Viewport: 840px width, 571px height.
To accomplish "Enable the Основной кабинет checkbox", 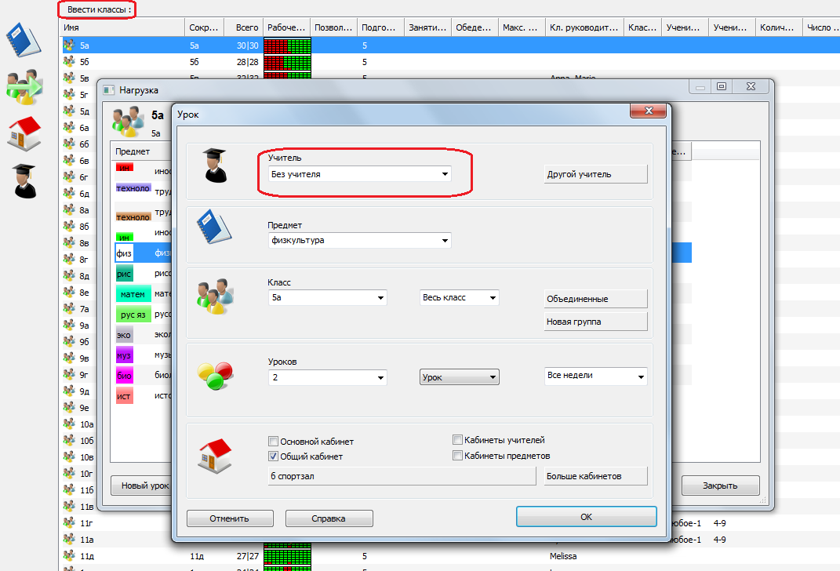I will [x=274, y=442].
